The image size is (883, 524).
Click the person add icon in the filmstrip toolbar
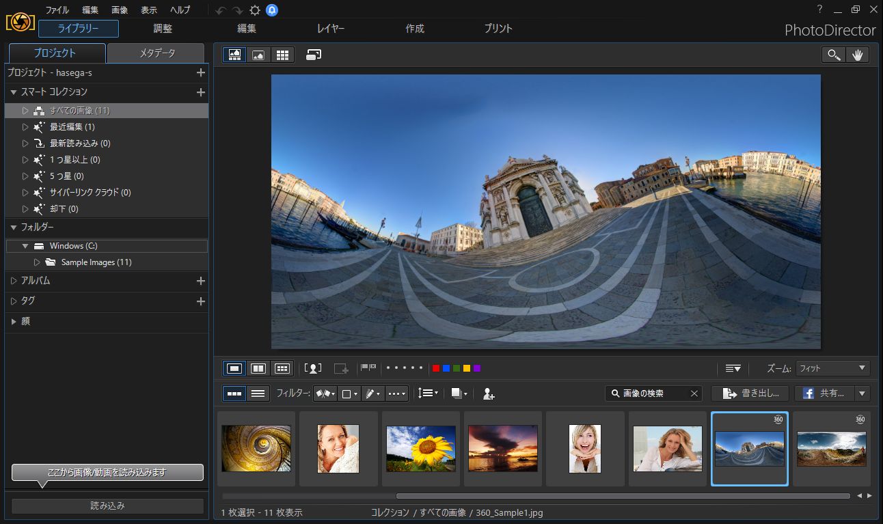click(x=487, y=394)
